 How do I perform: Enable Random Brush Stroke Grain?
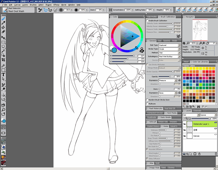click(x=147, y=100)
